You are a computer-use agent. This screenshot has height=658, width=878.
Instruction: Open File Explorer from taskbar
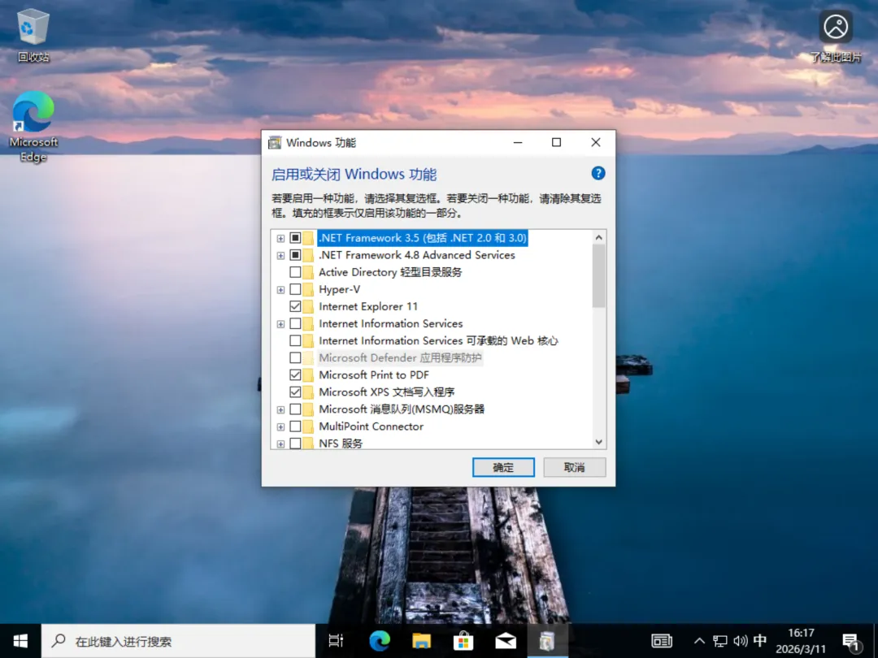(x=421, y=641)
